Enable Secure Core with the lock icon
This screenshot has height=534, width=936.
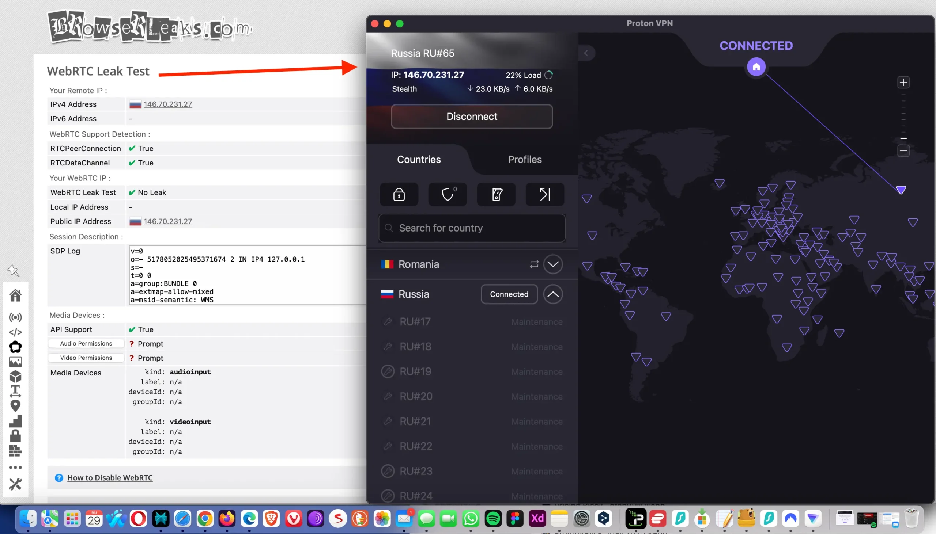[399, 194]
